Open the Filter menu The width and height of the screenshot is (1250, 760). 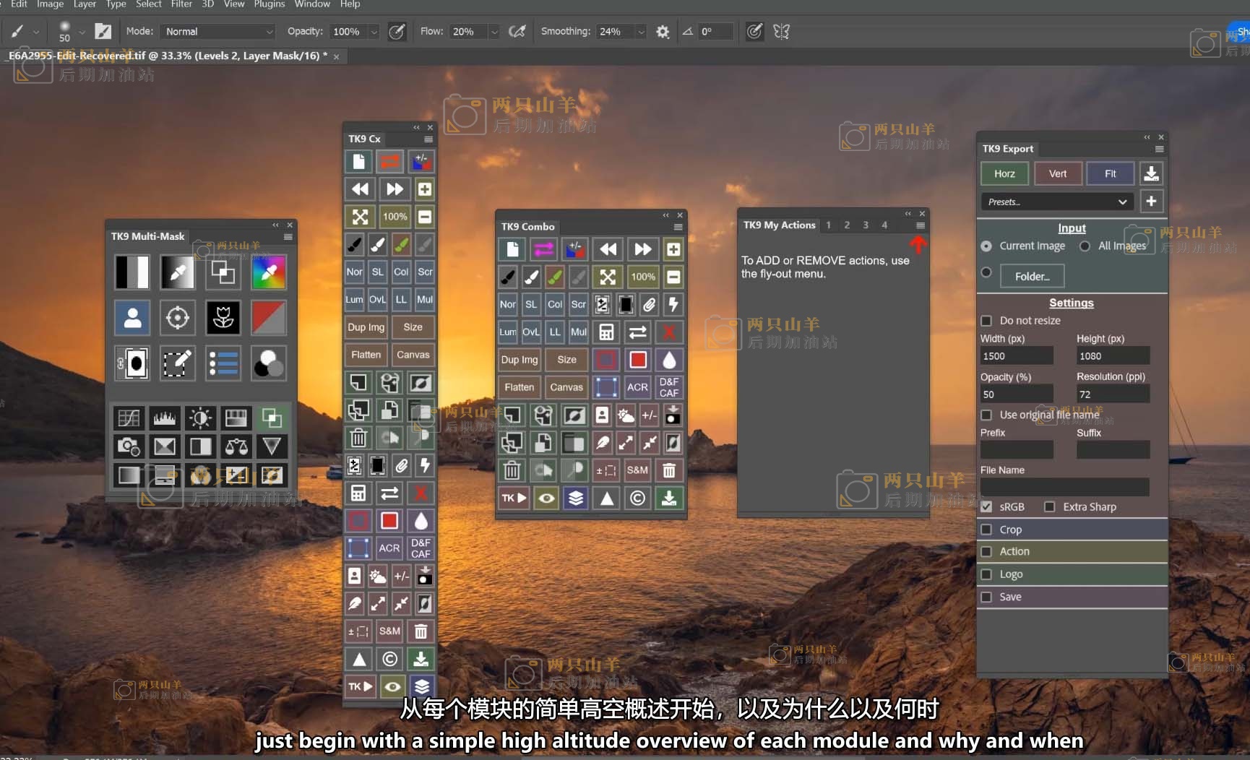pyautogui.click(x=181, y=4)
